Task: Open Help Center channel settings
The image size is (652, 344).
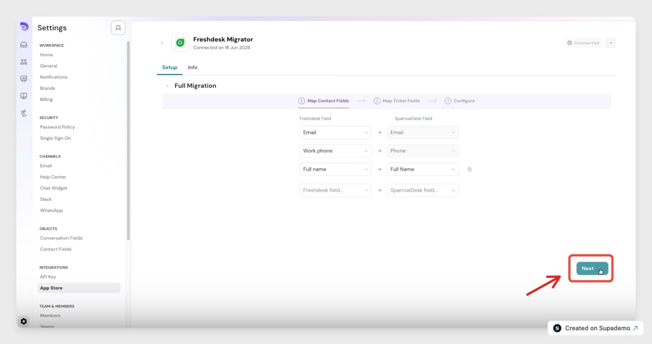Action: [x=53, y=177]
